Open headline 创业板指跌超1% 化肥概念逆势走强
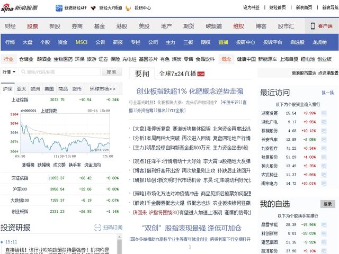Image resolution: width=339 pixels, height=254 pixels. point(190,91)
